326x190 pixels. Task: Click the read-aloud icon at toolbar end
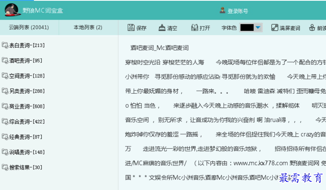[312, 28]
